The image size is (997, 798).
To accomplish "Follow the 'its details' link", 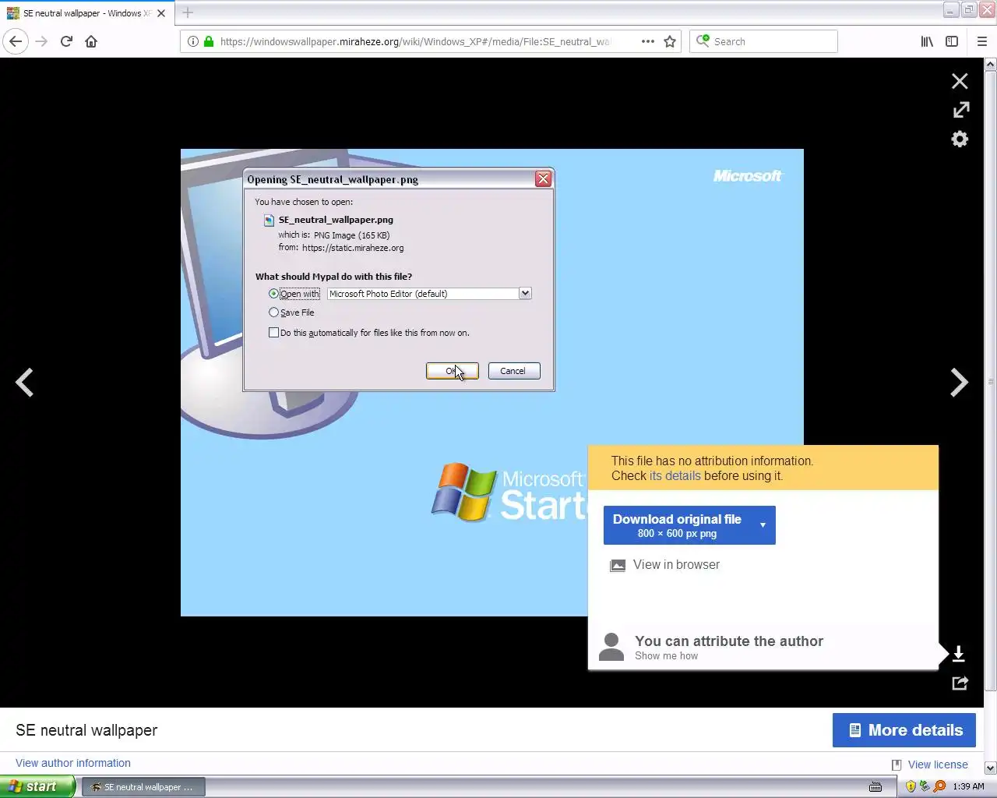I will click(675, 476).
